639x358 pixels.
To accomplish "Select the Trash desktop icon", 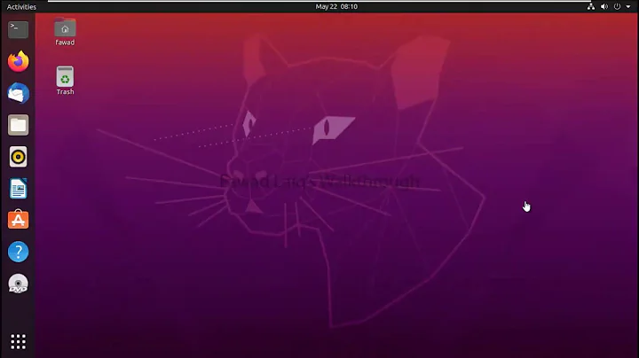I will coord(65,81).
